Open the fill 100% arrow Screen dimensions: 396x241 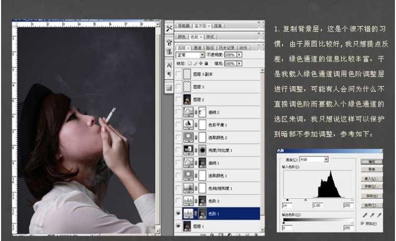pos(239,63)
